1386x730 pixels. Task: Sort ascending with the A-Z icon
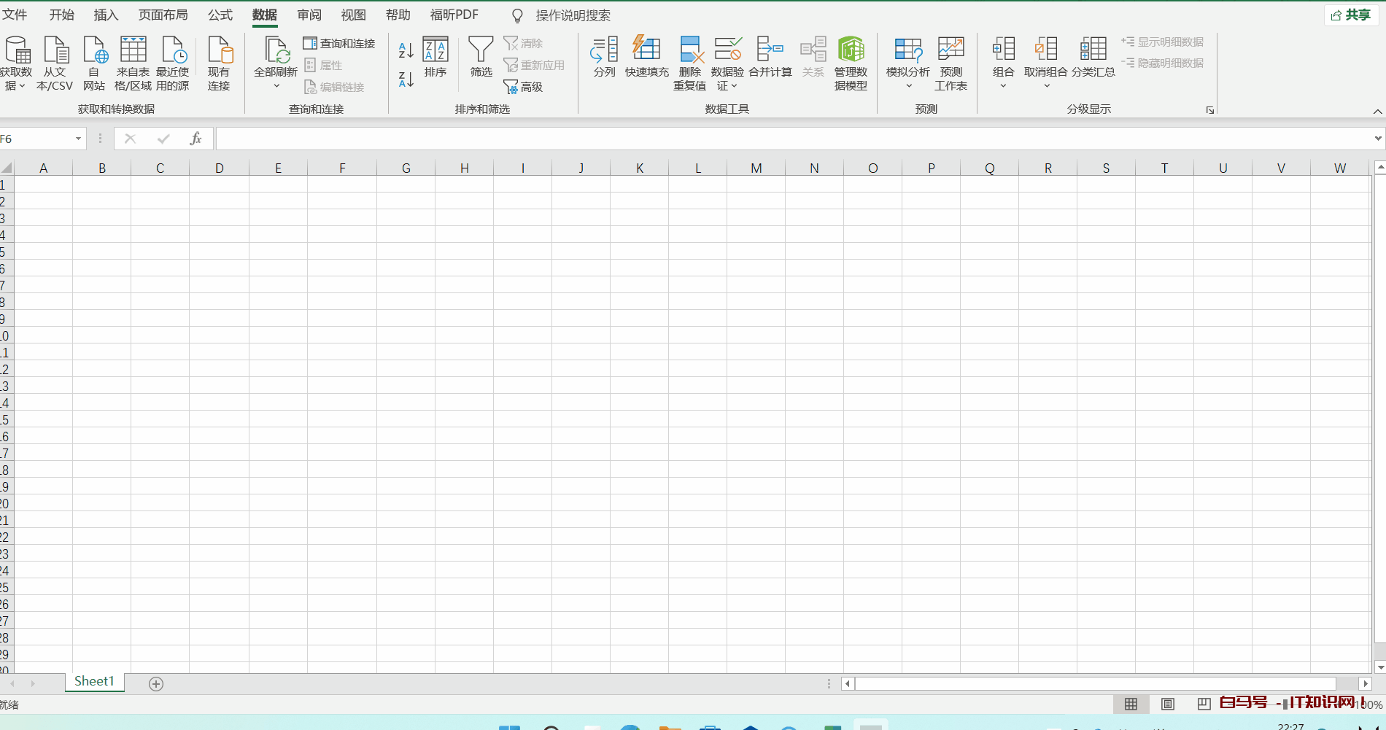[x=406, y=50]
